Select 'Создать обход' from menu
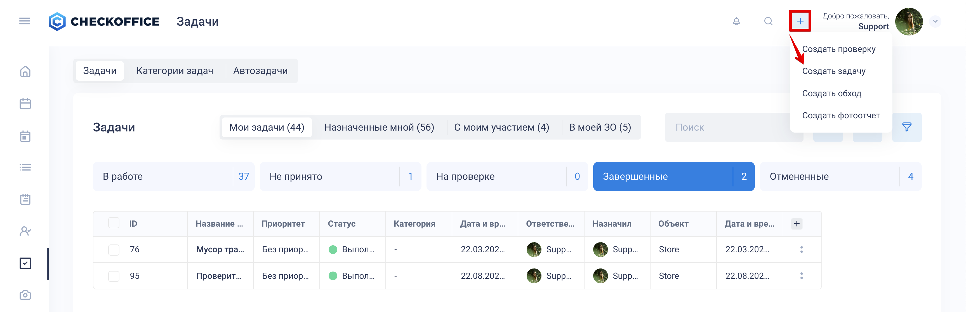 click(x=831, y=93)
